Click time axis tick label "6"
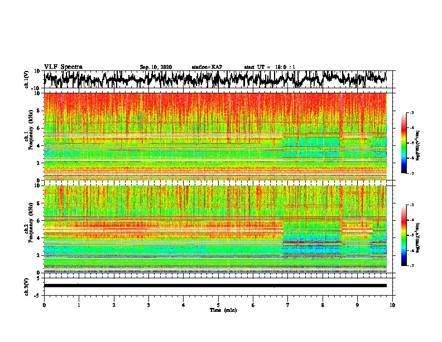Viewport: 442px width, 342px height. coord(253,305)
